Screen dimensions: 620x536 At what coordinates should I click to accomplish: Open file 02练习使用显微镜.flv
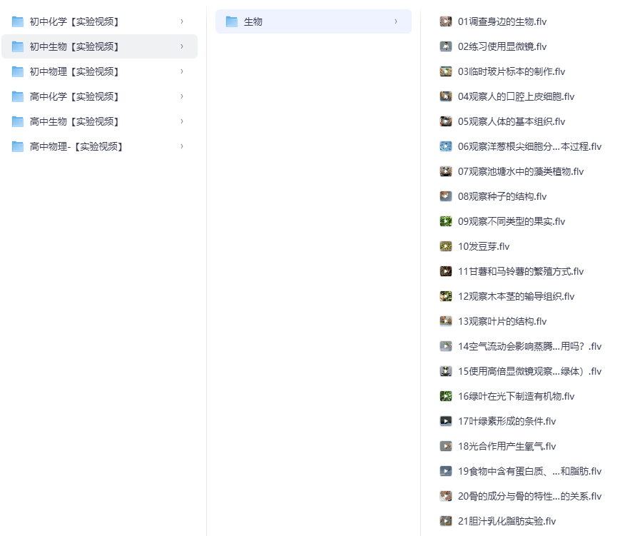click(x=502, y=46)
